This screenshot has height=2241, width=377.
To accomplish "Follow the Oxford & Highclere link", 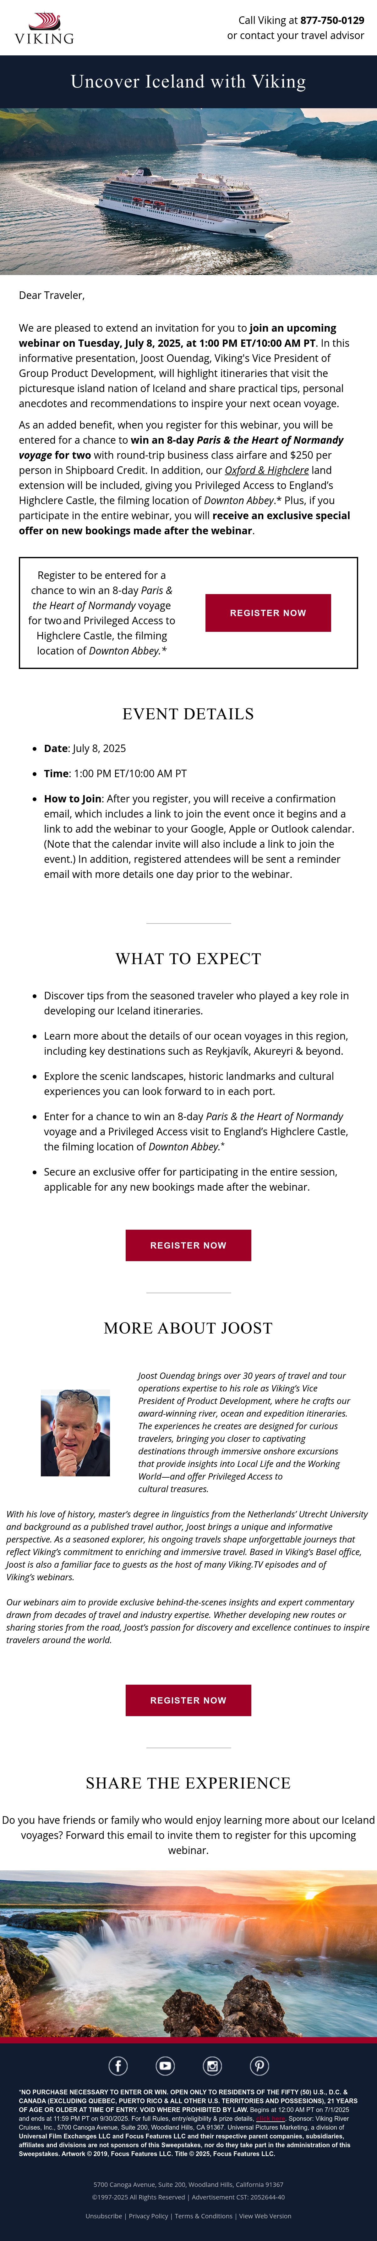I will [267, 470].
